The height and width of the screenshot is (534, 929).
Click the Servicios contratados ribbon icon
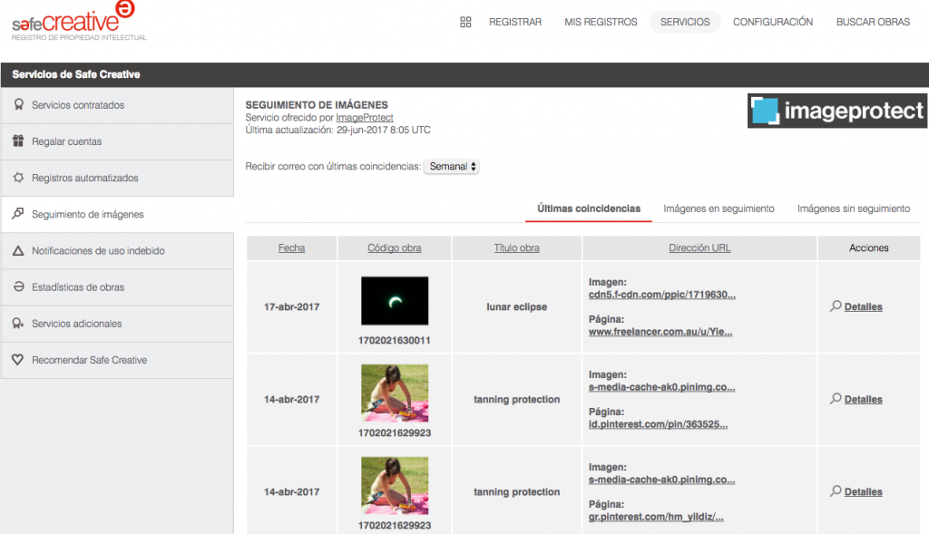pyautogui.click(x=18, y=105)
